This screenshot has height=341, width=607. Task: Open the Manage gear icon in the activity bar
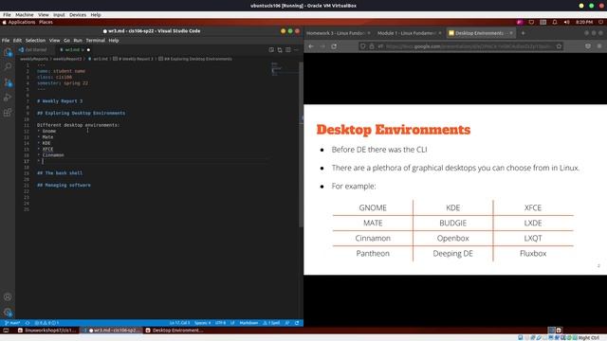coord(8,312)
